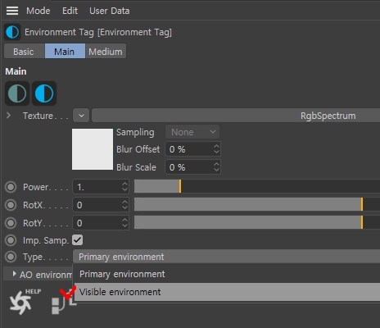Open Octane Help icon

coord(25,302)
